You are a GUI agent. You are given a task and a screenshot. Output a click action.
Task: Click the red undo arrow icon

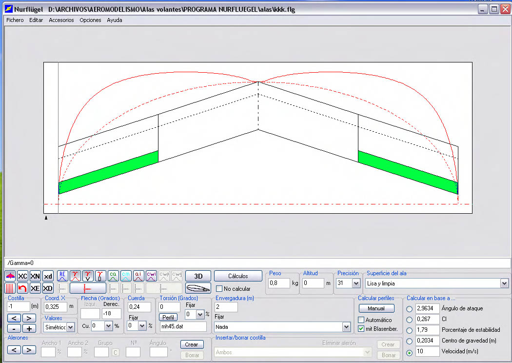coord(22,288)
